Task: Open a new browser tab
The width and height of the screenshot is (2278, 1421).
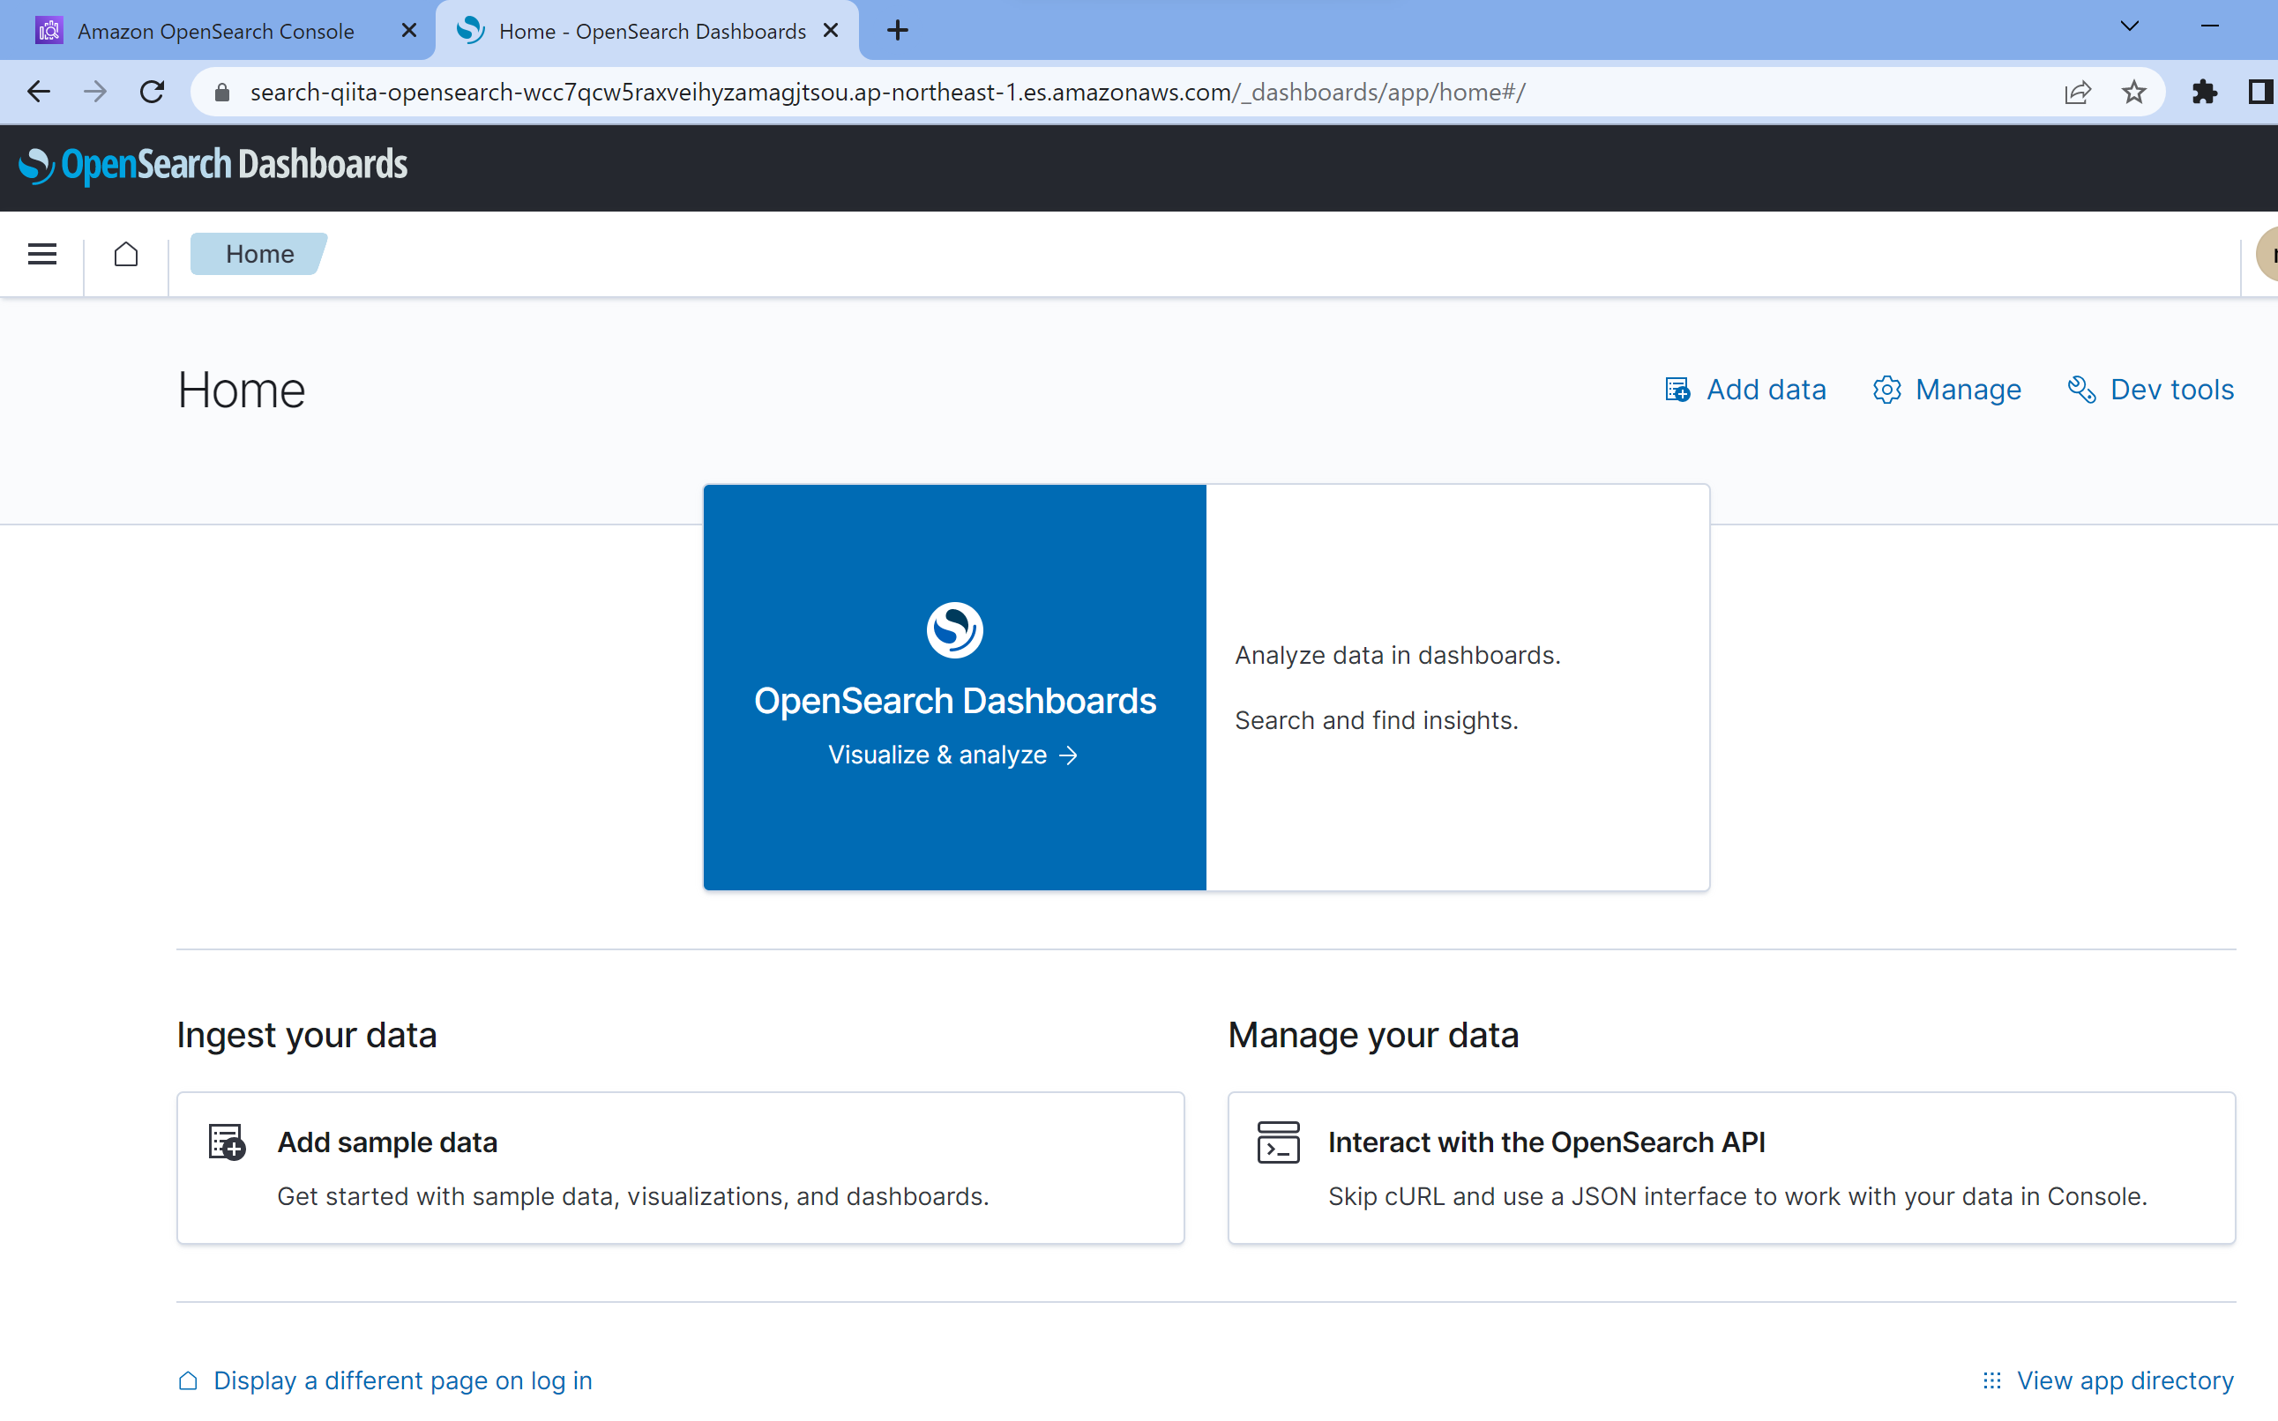Action: tap(897, 31)
